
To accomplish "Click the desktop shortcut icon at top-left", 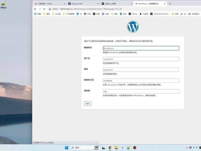I will tap(4, 5).
